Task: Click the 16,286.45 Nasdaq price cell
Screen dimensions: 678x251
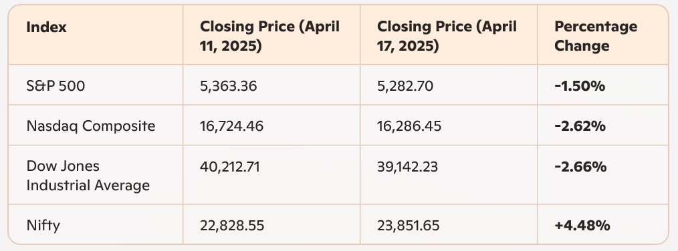Action: (409, 126)
